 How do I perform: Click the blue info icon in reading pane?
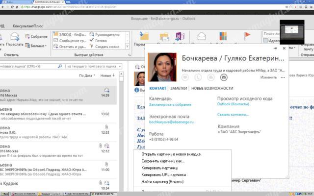[x=137, y=90]
